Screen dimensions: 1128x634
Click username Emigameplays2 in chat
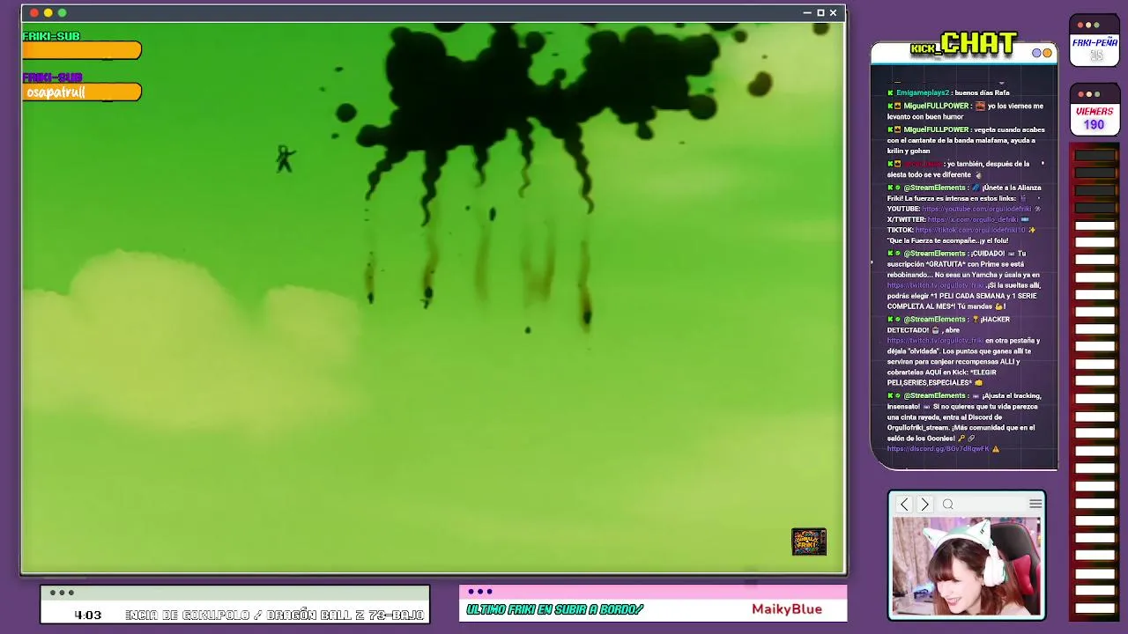coord(923,92)
